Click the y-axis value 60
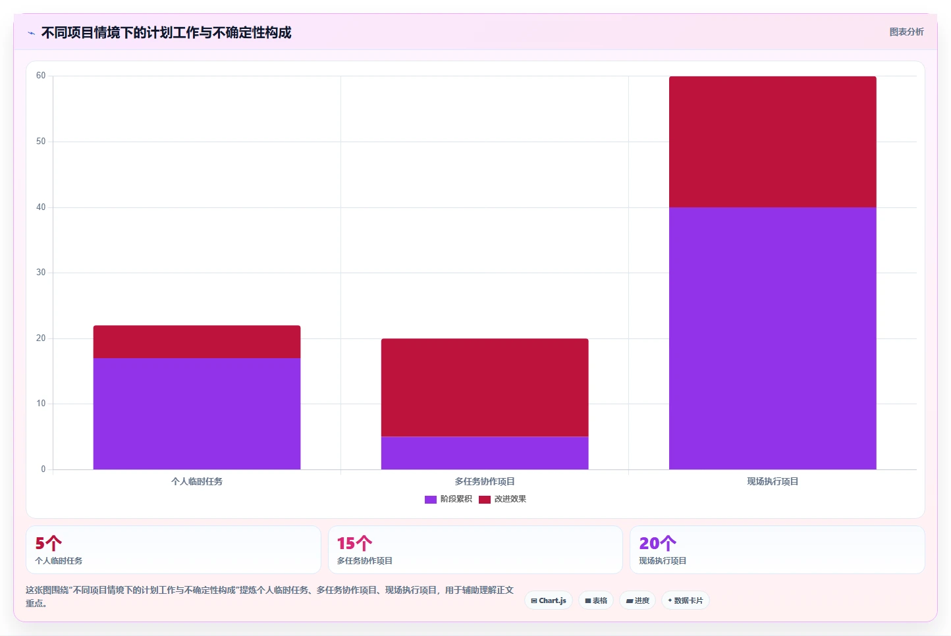The width and height of the screenshot is (951, 636). 41,76
